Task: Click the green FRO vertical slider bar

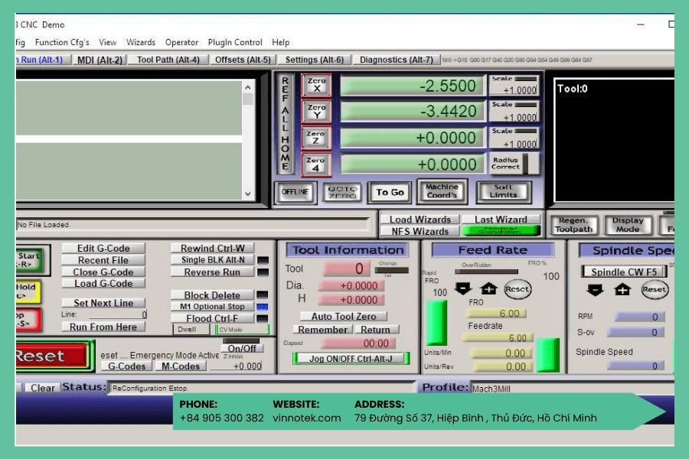Action: (437, 322)
